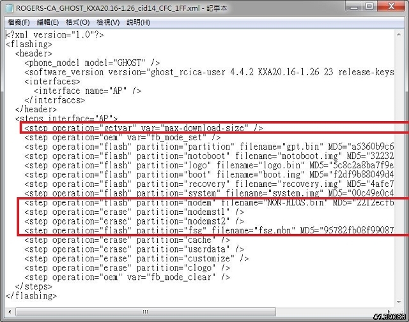Viewport: 409px width, 322px height.
Task: Click the opening <interfaces> tag line
Action: tap(52, 81)
